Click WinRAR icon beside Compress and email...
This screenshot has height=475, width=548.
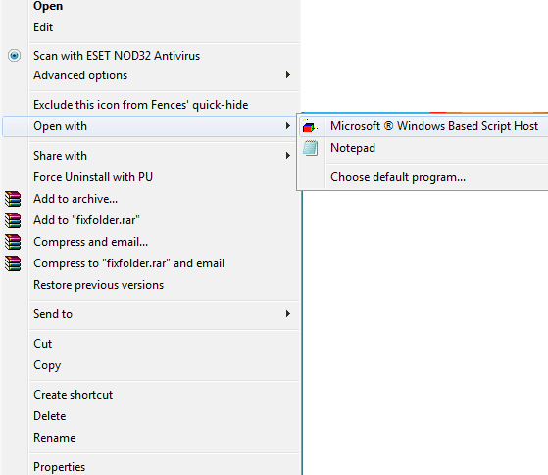tap(13, 242)
